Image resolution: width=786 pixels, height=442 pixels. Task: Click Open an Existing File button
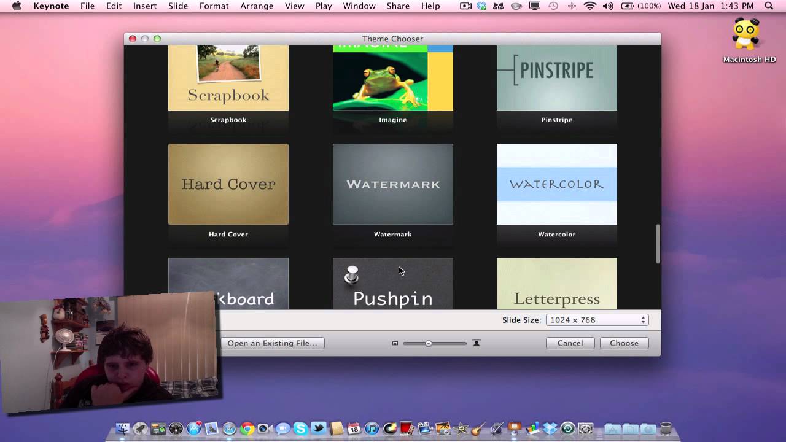click(272, 343)
